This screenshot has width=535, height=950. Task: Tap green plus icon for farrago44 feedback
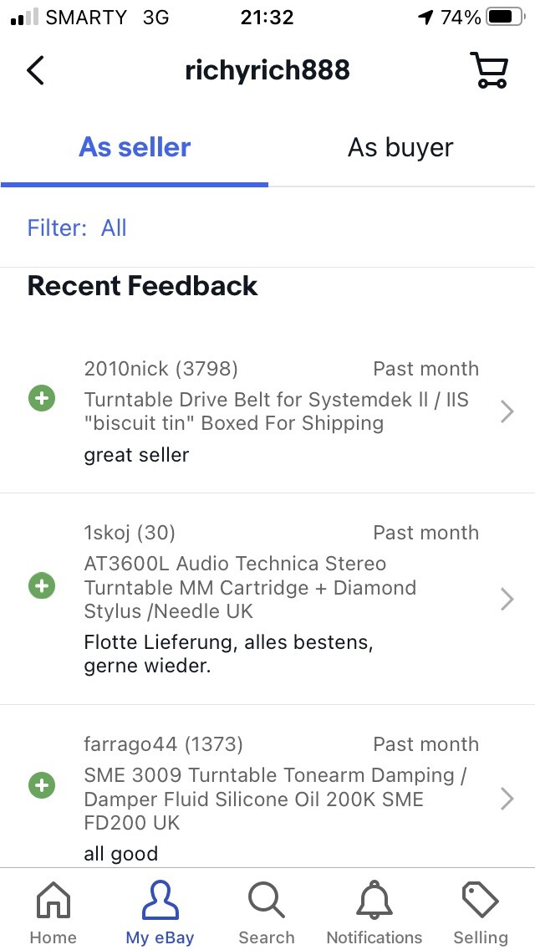pyautogui.click(x=42, y=786)
